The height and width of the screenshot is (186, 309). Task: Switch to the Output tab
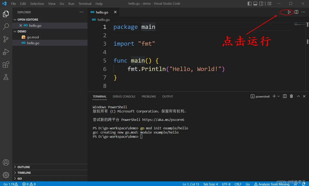coord(168,96)
